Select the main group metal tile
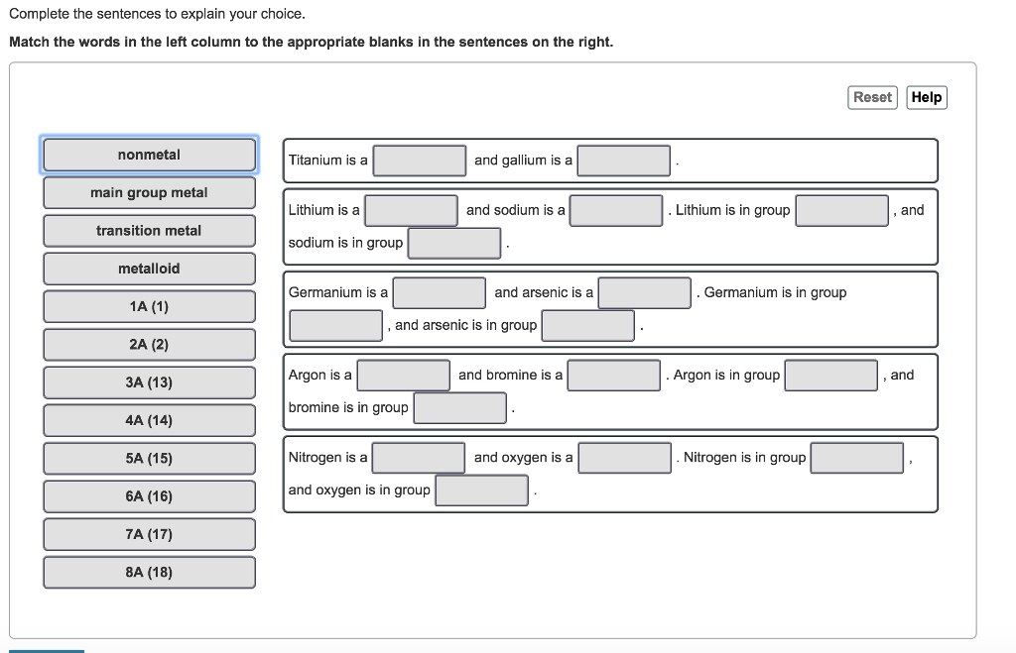 149,192
